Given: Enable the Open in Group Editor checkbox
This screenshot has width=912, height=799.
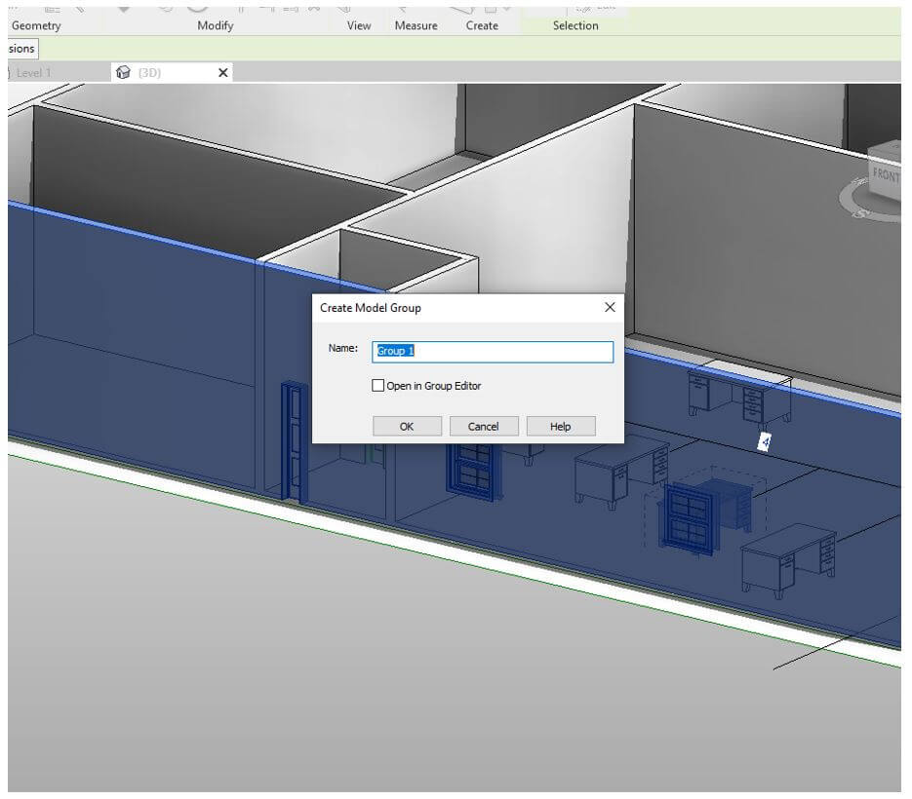Looking at the screenshot, I should [377, 386].
